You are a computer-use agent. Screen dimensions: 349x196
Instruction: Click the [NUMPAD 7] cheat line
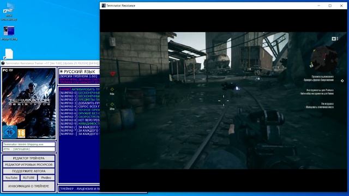[80, 117]
